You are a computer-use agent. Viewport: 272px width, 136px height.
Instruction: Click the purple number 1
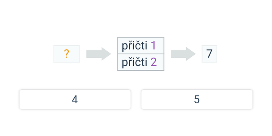[153, 46]
